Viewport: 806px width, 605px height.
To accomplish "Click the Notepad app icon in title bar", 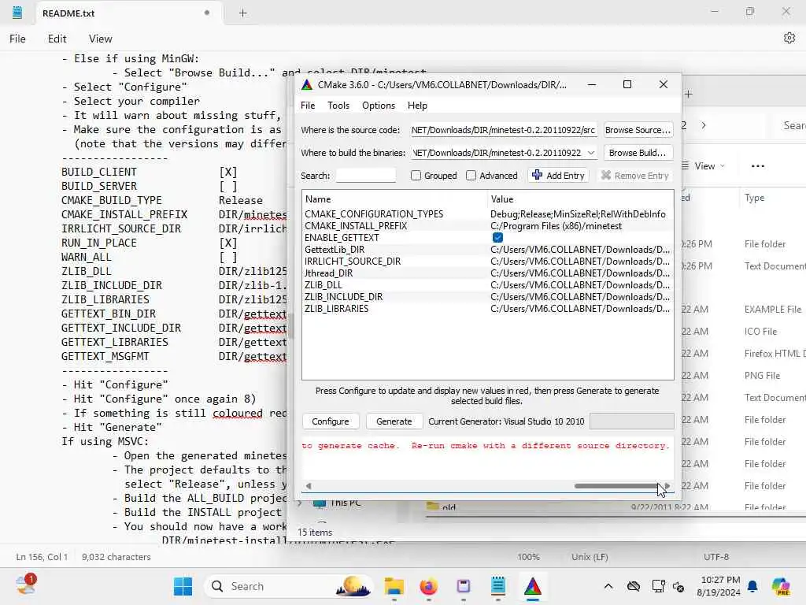I will click(17, 13).
